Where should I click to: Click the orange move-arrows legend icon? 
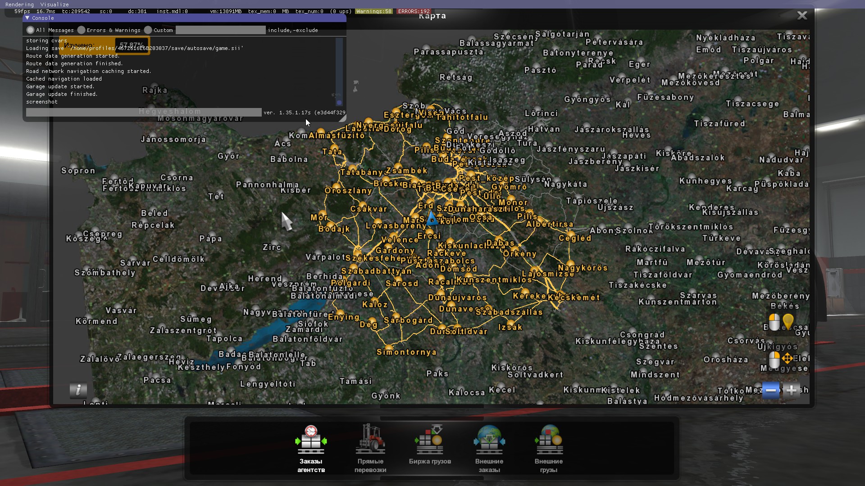tap(788, 359)
